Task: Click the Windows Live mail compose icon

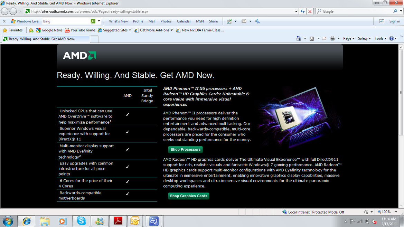Action: tap(229, 21)
